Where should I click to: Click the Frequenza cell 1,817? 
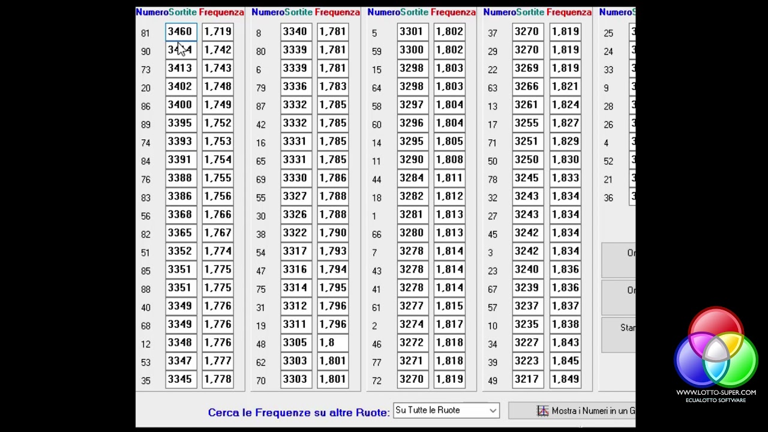(x=450, y=325)
